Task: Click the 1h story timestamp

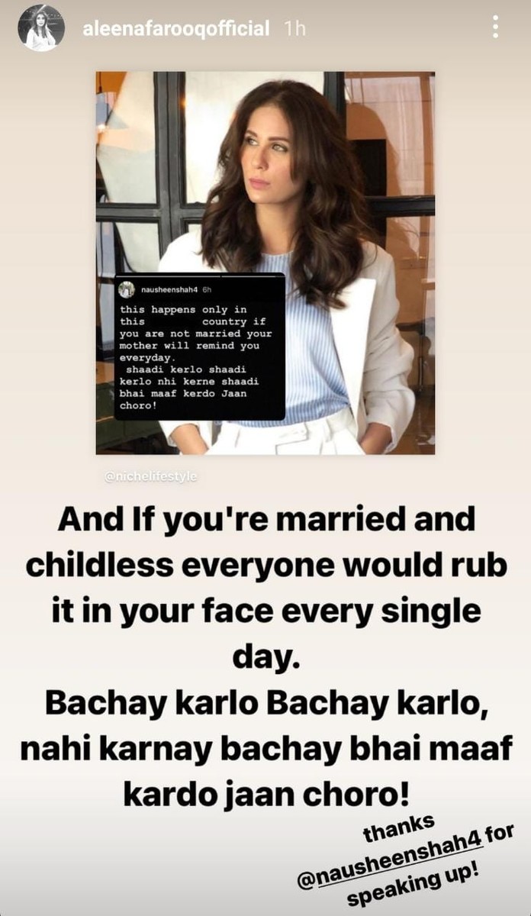Action: [x=294, y=29]
